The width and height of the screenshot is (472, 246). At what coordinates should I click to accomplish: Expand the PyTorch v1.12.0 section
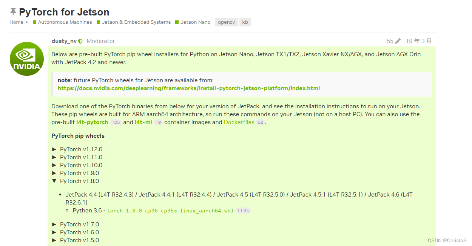(x=77, y=149)
